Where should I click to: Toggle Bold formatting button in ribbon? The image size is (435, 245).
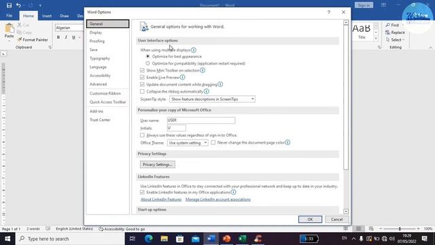[x=58, y=37]
